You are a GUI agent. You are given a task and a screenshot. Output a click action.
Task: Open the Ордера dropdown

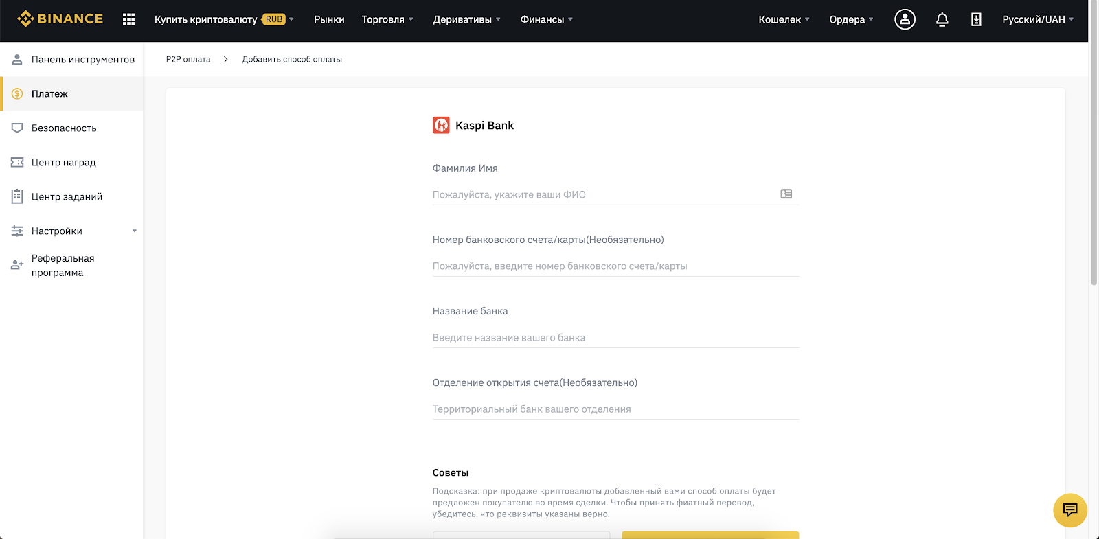851,19
